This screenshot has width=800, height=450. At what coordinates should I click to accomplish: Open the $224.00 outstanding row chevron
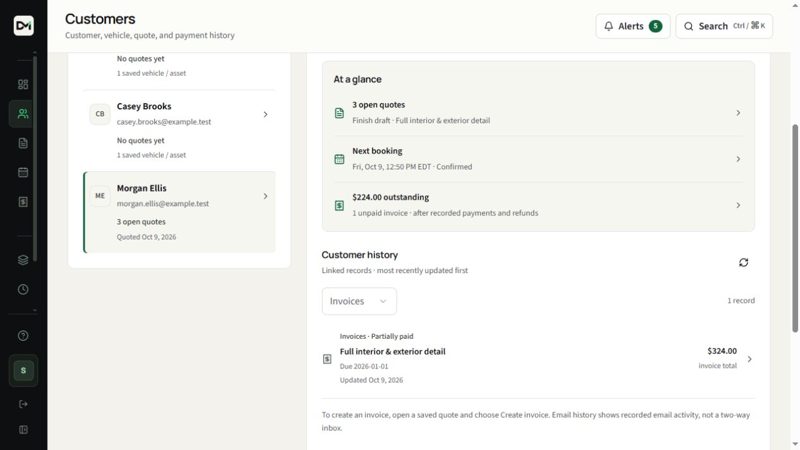pyautogui.click(x=738, y=205)
